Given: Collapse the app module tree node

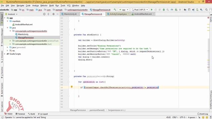Looking at the screenshot, I should click(5, 18).
